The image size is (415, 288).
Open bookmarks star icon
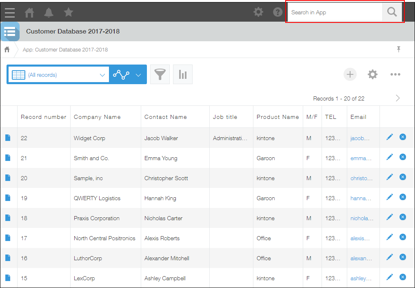coord(68,12)
